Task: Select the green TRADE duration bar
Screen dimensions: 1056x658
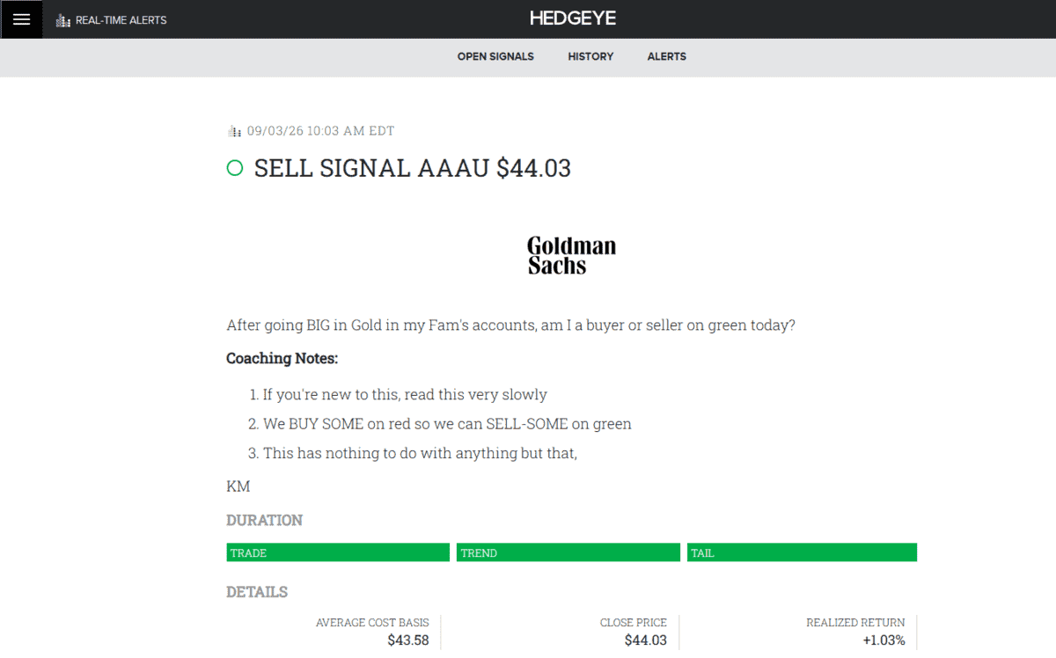Action: coord(338,552)
